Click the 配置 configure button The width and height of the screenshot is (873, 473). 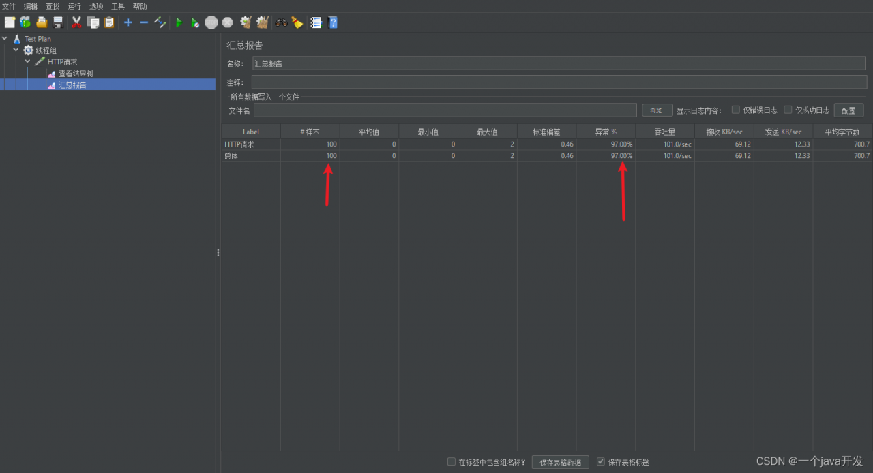[x=848, y=110]
